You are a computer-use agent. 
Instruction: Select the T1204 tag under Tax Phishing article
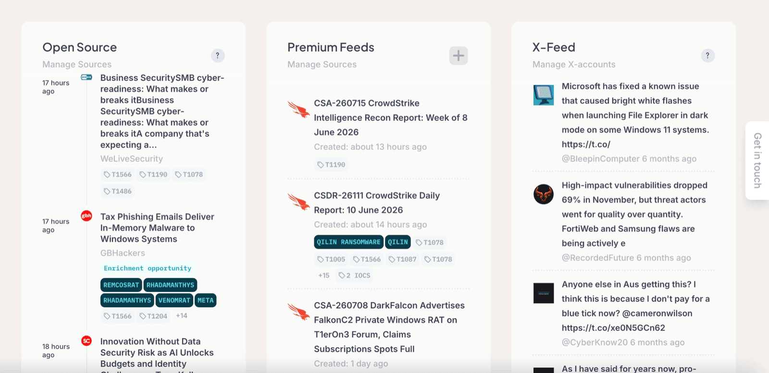(153, 316)
